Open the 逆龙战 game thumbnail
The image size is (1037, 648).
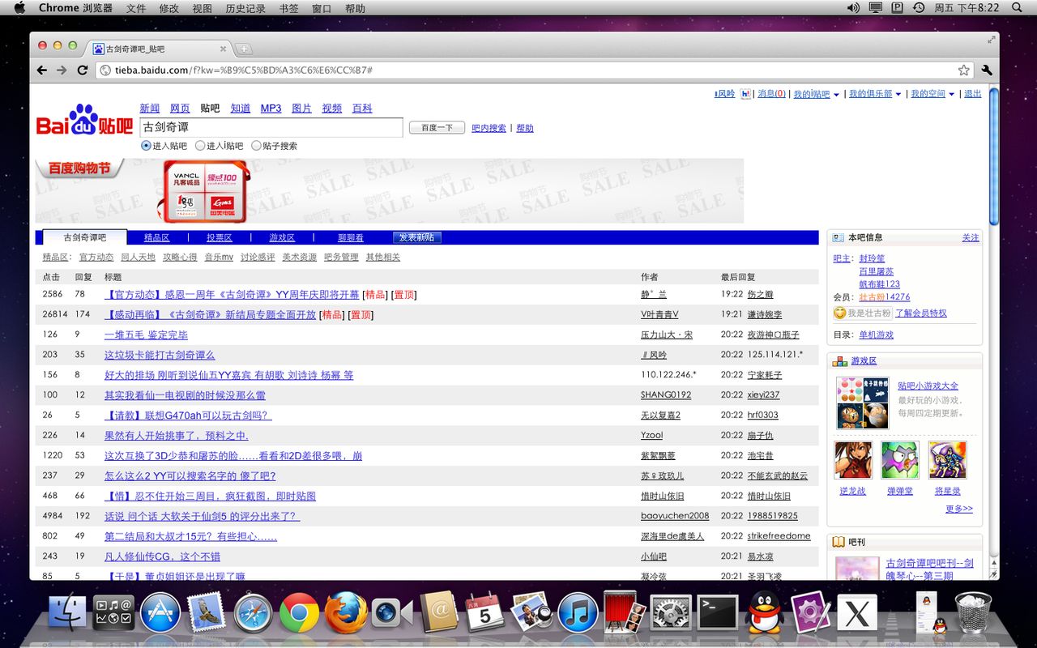852,460
